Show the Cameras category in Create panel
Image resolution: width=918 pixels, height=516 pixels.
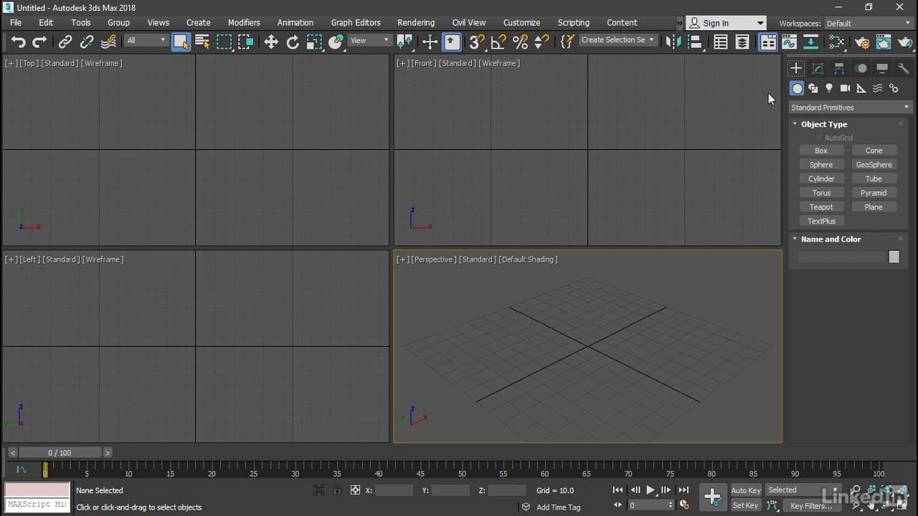pos(846,88)
